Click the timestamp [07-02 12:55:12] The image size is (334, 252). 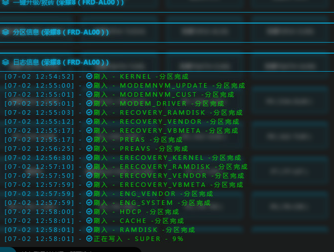coord(39,122)
